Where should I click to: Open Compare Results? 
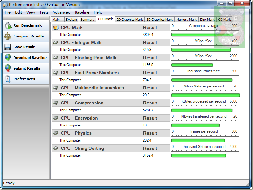coord(26,36)
